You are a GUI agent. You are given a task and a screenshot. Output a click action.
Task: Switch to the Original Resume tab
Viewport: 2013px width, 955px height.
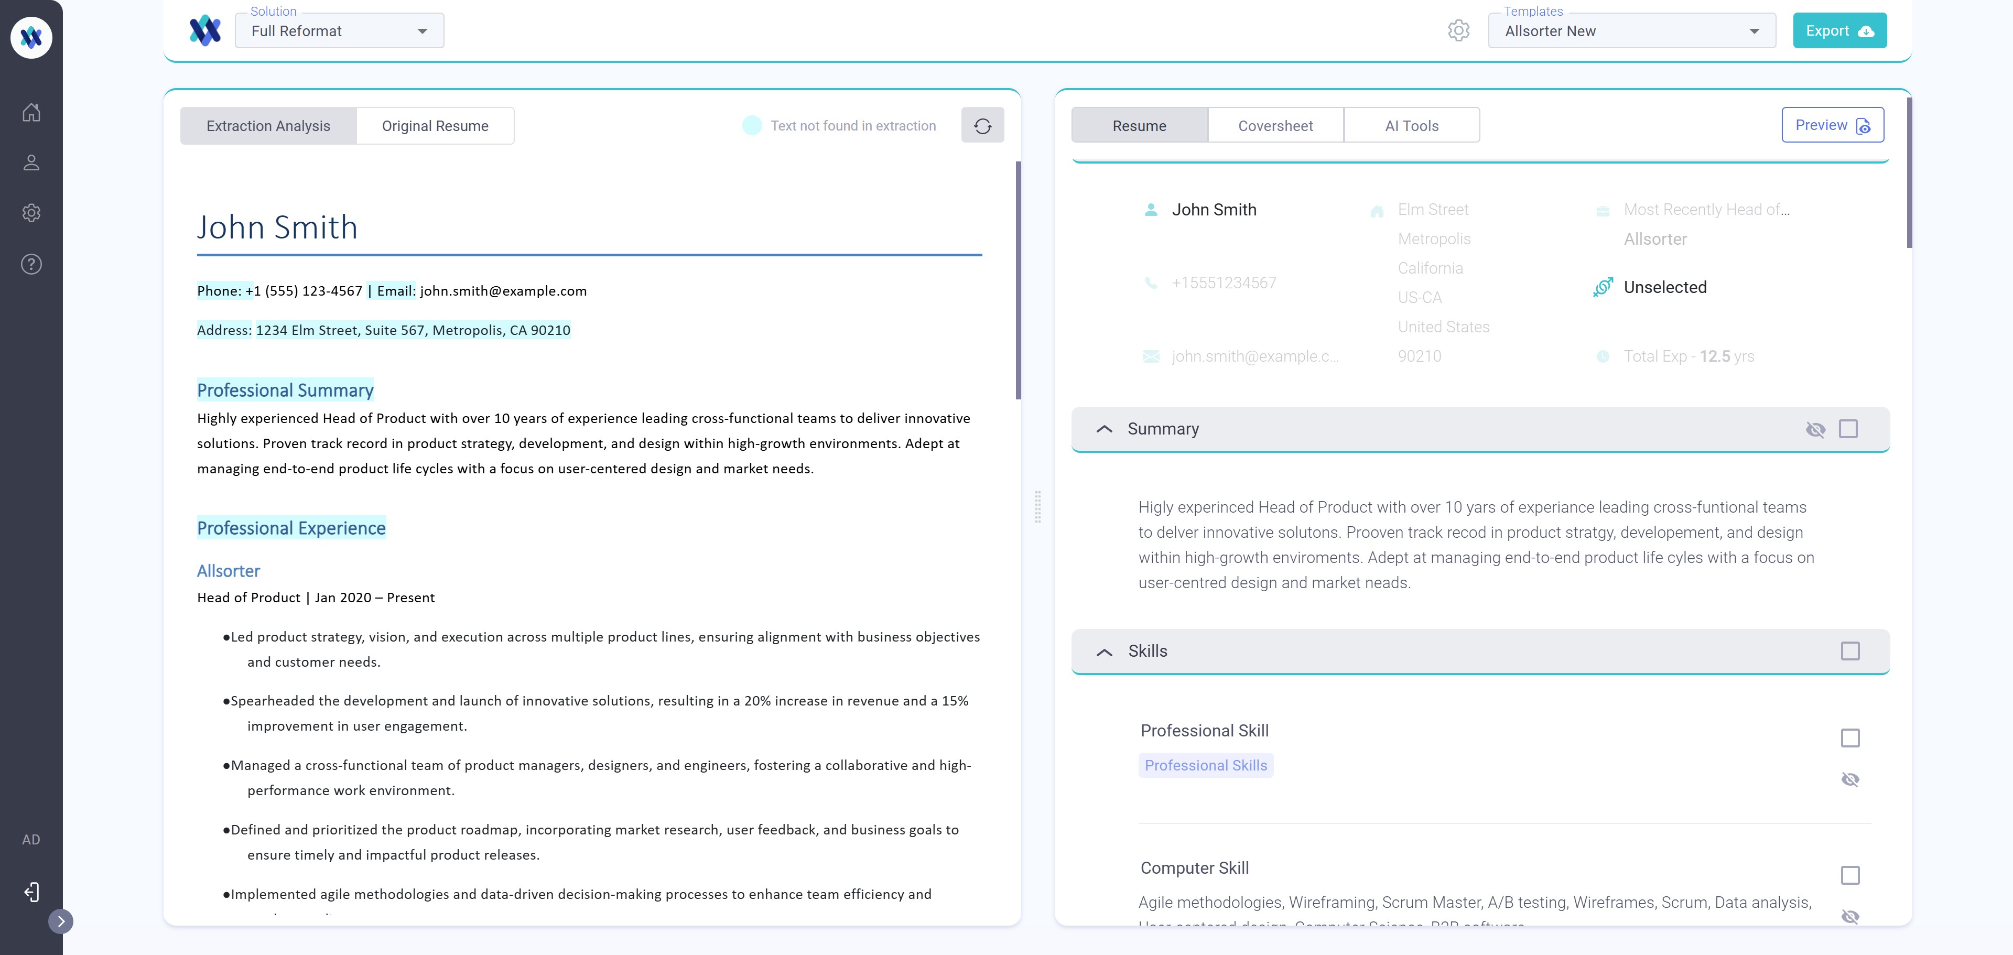pyautogui.click(x=435, y=126)
